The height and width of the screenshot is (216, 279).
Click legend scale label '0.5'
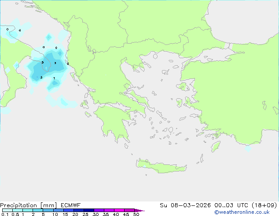[15, 214]
